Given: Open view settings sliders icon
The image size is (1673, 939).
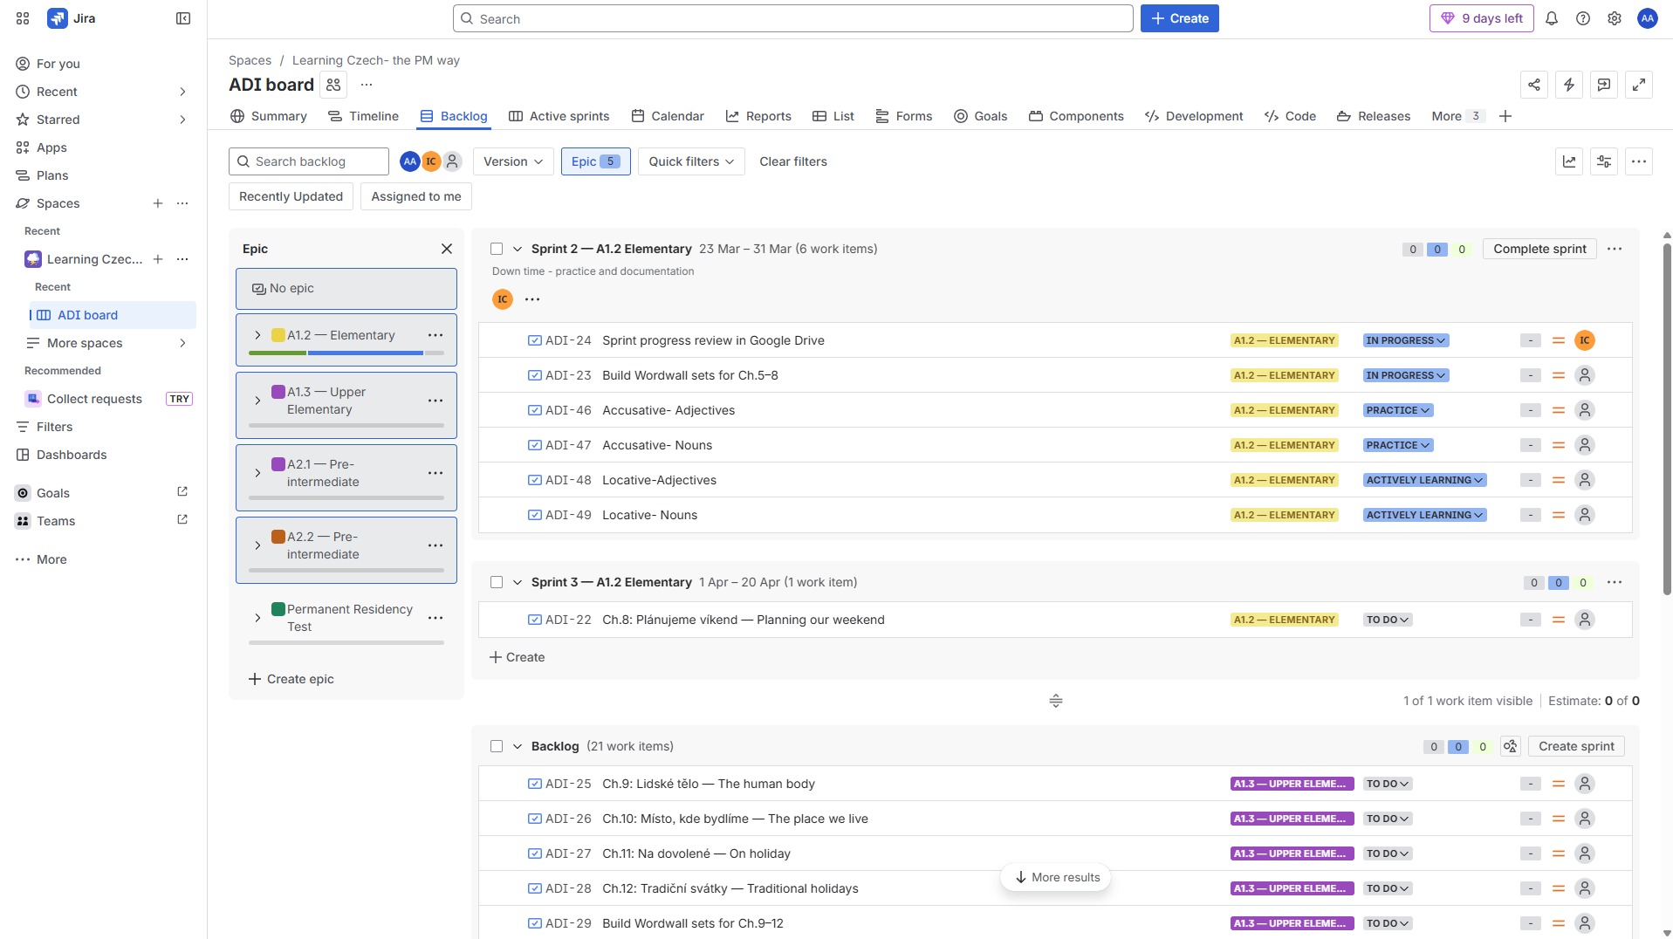Looking at the screenshot, I should (1603, 161).
